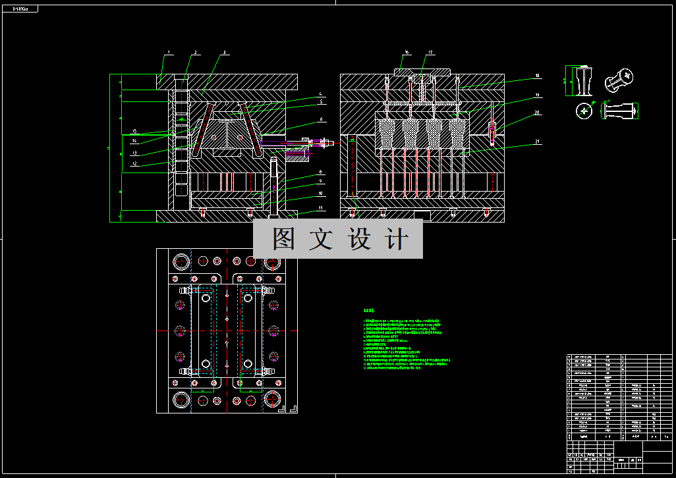Select the green technical requirements text block
Screen dimensions: 676x478
(407, 340)
